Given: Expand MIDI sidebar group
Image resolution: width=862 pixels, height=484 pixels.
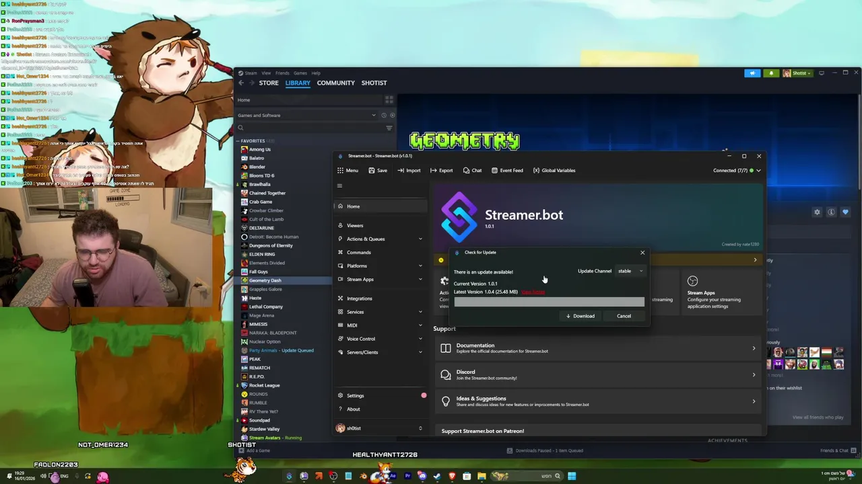Looking at the screenshot, I should click(x=380, y=325).
